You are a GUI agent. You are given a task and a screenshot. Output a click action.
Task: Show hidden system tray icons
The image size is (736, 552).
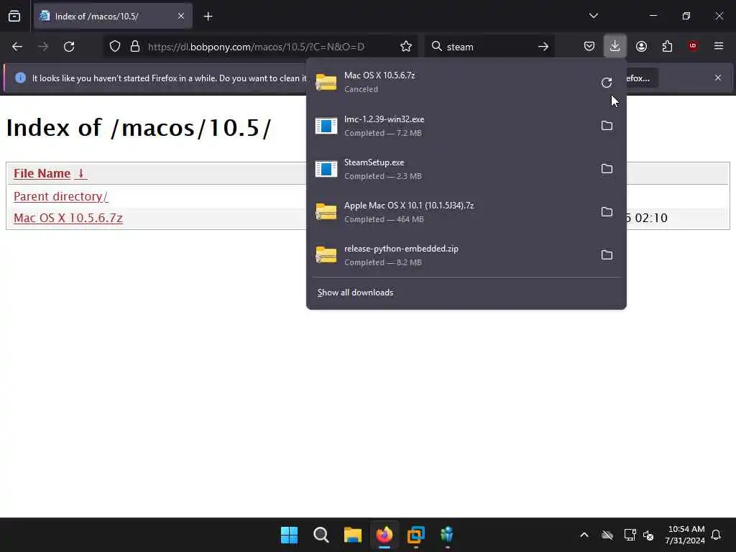pos(584,535)
